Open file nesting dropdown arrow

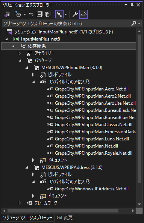tap(66, 14)
